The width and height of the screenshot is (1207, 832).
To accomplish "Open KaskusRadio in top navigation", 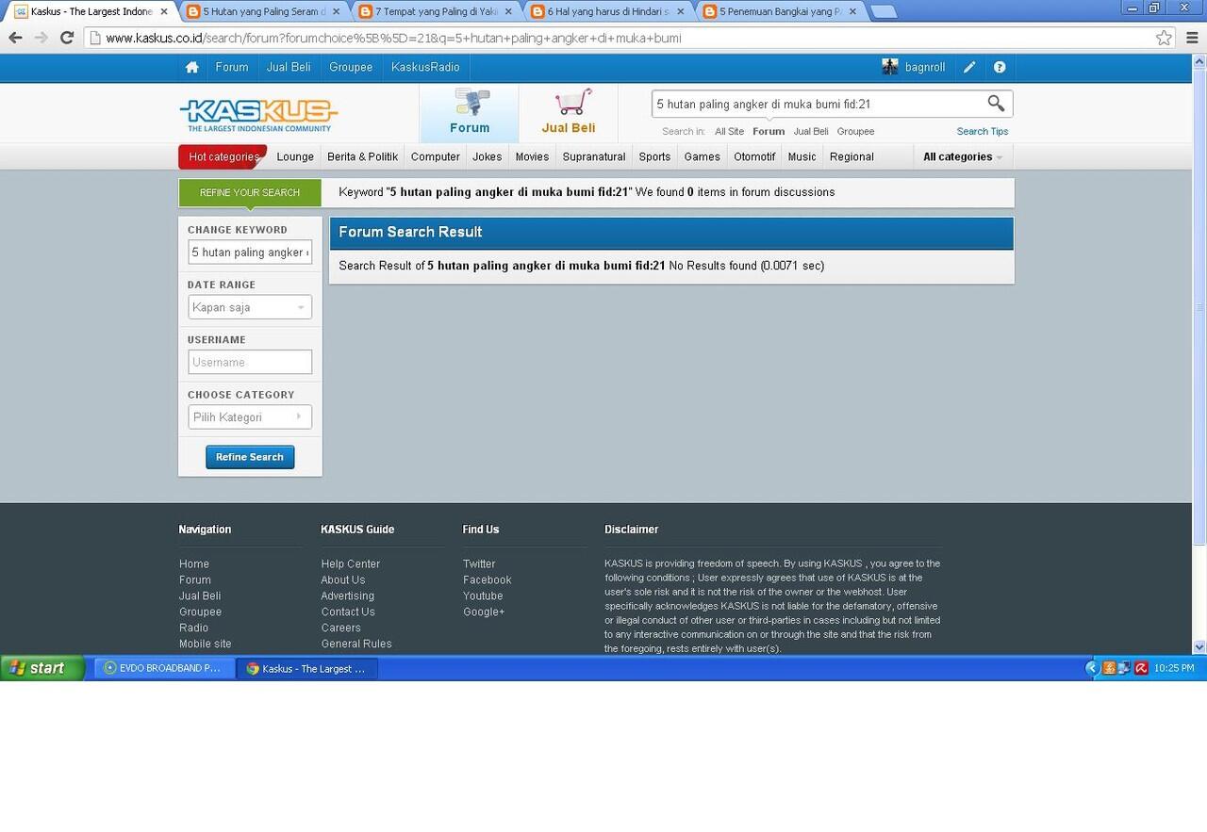I will tap(426, 68).
